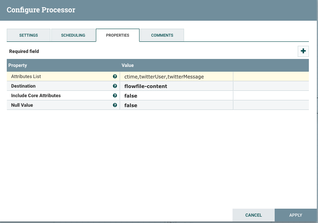Click the Value column header
The width and height of the screenshot is (318, 223).
128,65
